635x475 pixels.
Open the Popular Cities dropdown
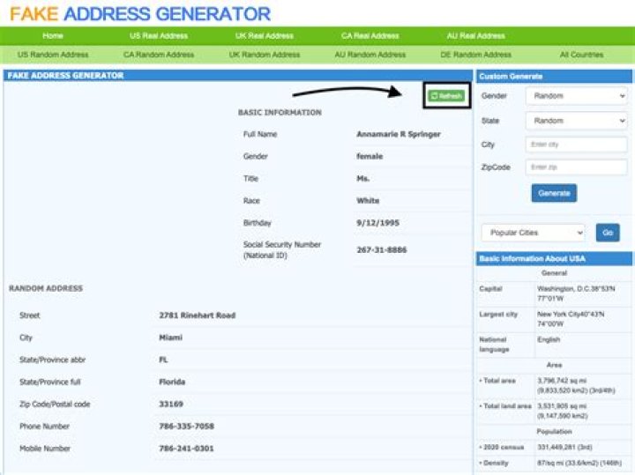coord(533,233)
